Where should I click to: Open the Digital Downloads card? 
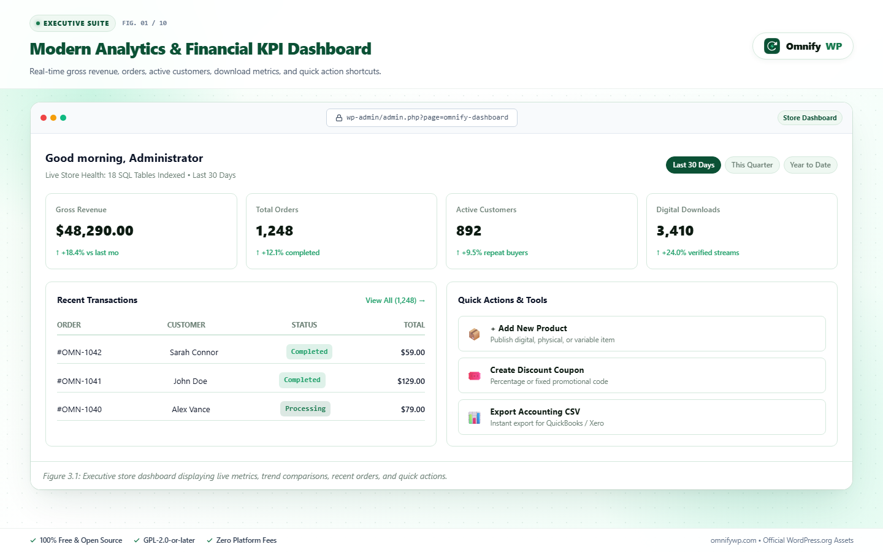coord(742,231)
